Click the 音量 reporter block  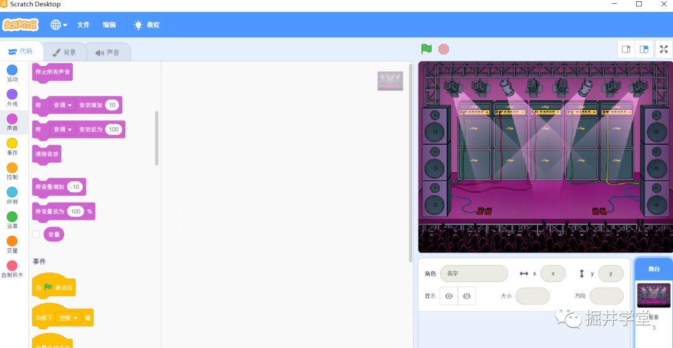54,234
